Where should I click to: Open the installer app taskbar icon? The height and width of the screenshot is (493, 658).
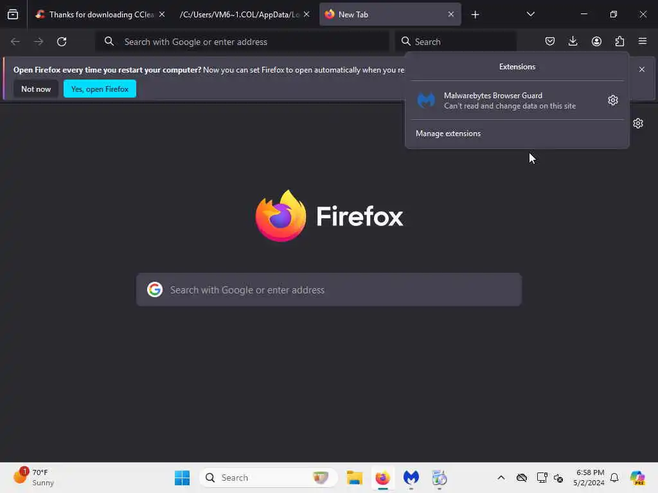pyautogui.click(x=440, y=478)
